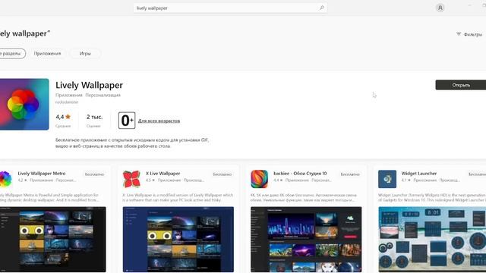
Task: Click the rocksdanister publisher name
Action: [x=67, y=102]
